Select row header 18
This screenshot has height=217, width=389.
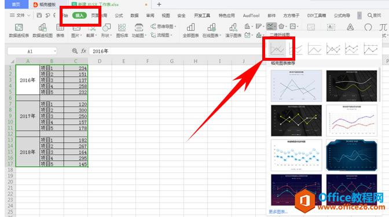point(10,170)
